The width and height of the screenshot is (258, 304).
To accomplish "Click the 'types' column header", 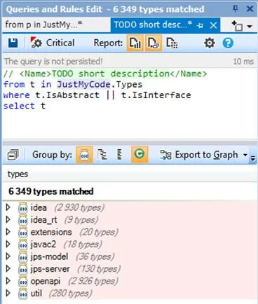I will click(18, 174).
